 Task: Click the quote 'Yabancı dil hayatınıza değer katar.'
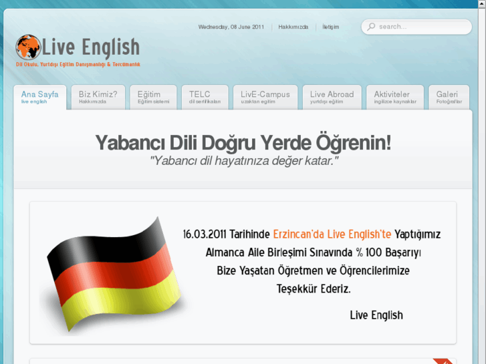[x=243, y=161]
